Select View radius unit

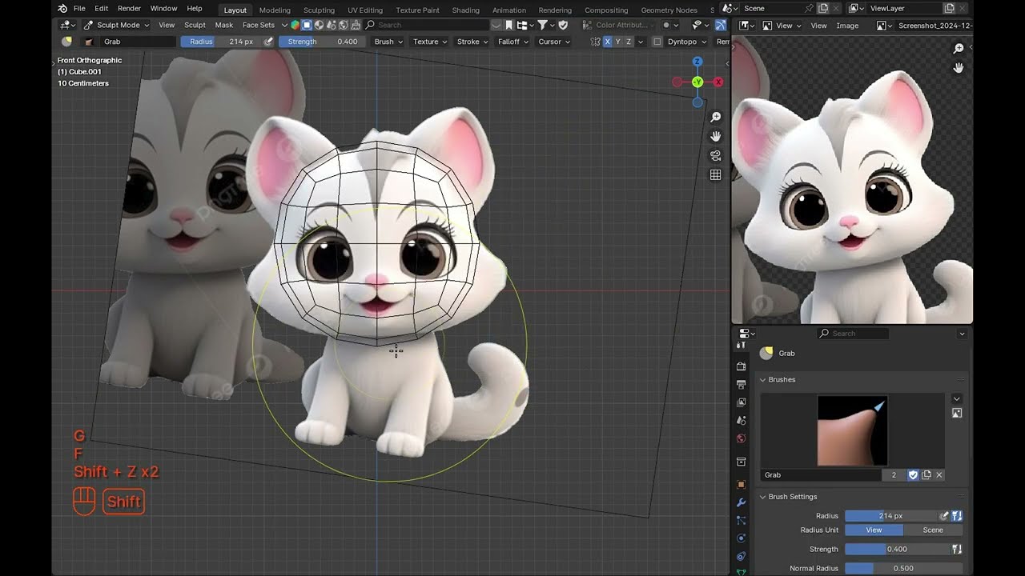coord(874,530)
